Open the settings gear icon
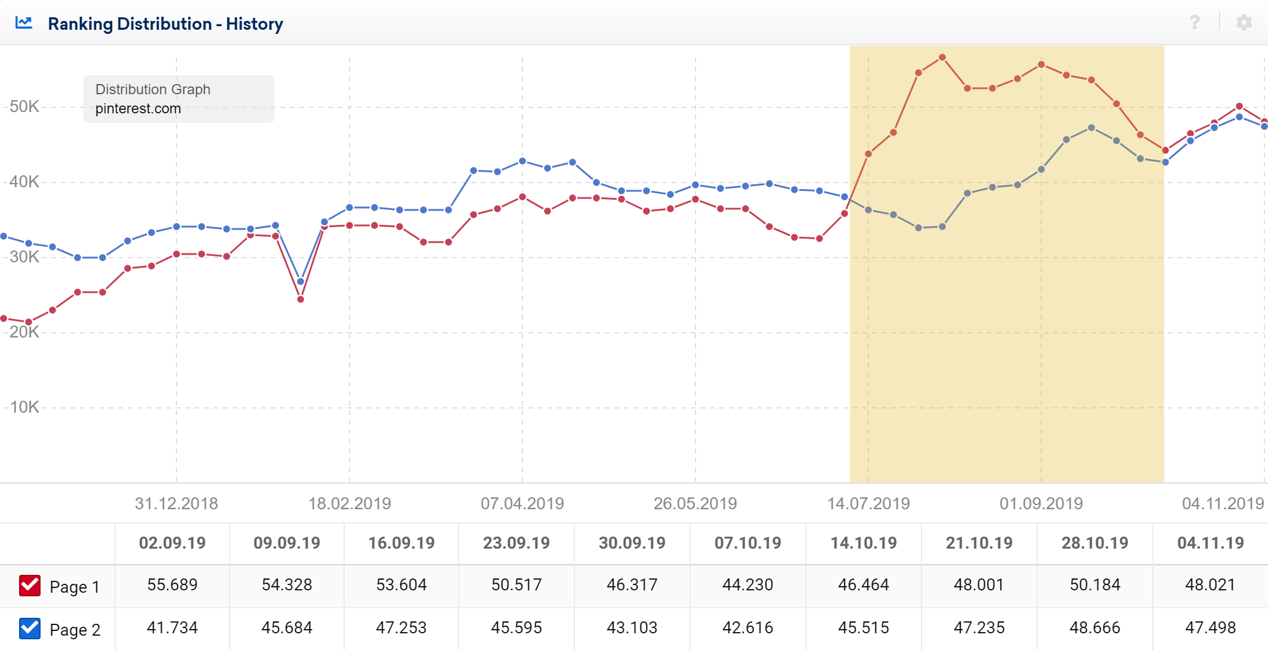The width and height of the screenshot is (1268, 650). (1244, 23)
